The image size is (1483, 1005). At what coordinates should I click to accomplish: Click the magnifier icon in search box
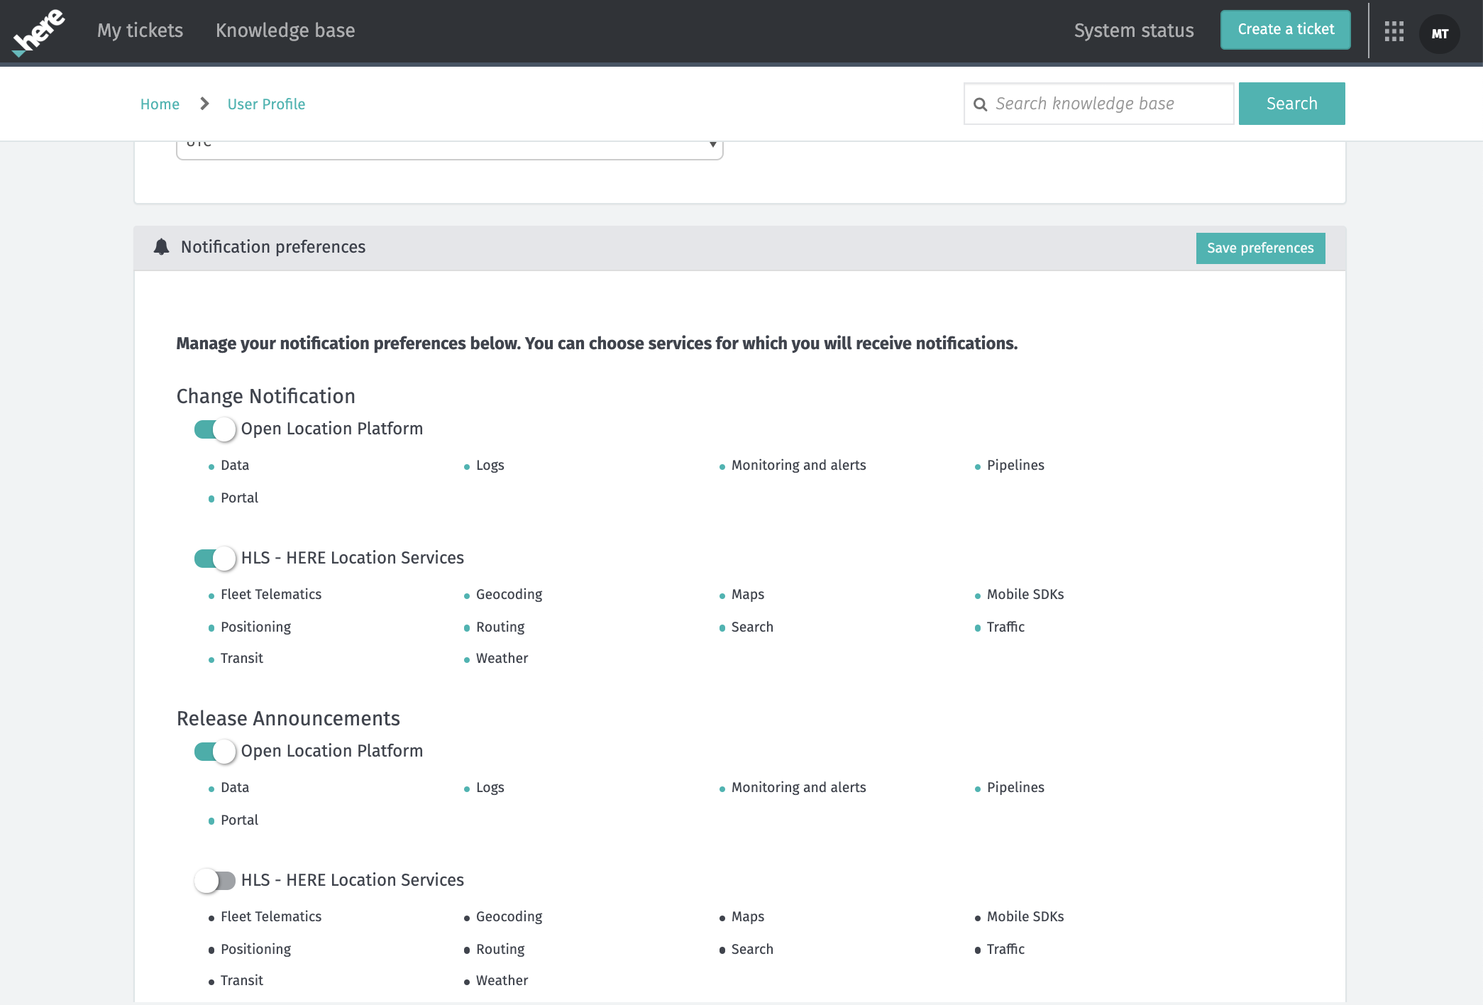pos(980,104)
